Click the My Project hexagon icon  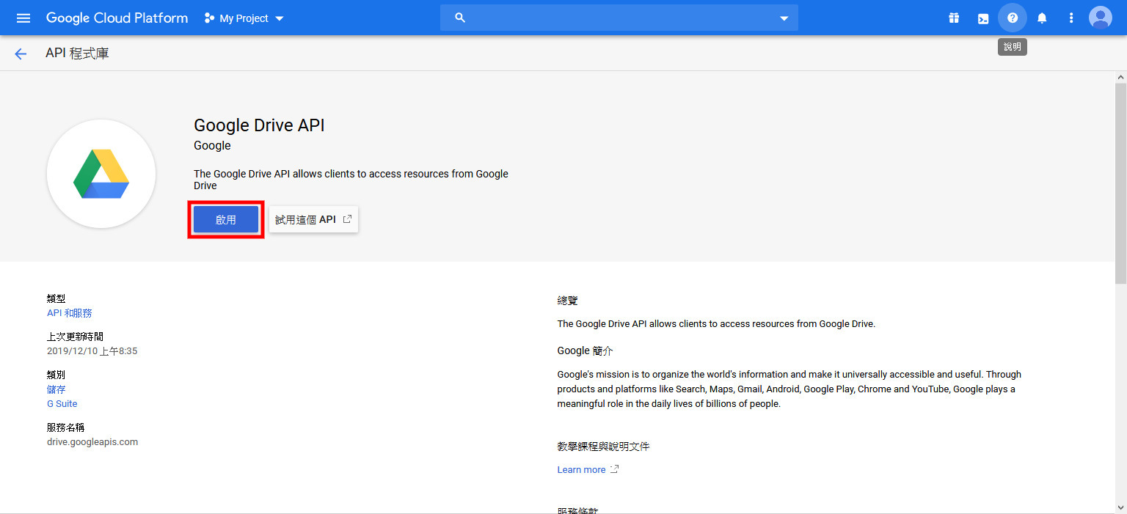pos(209,18)
